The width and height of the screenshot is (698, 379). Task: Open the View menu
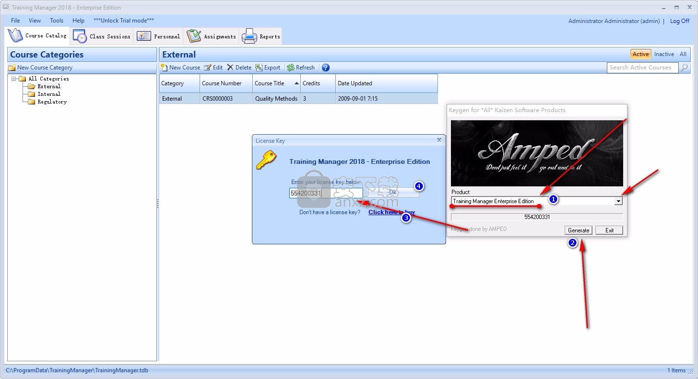pyautogui.click(x=35, y=21)
